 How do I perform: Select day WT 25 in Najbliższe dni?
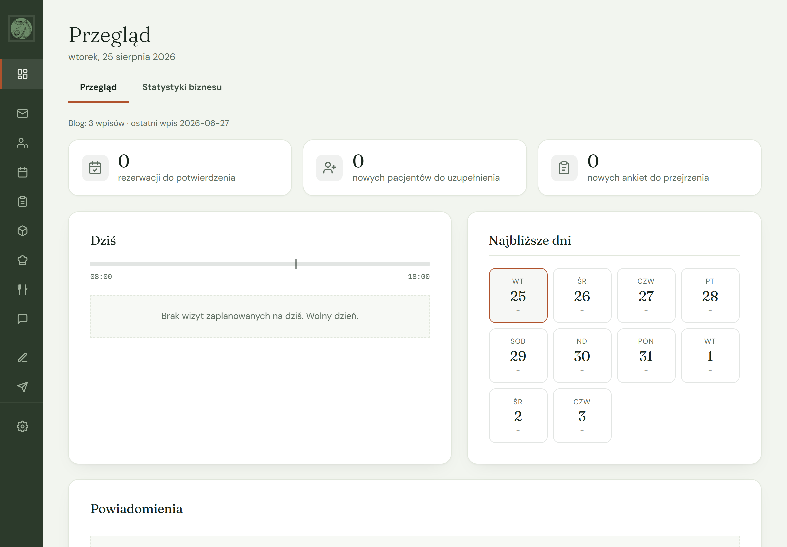click(518, 296)
